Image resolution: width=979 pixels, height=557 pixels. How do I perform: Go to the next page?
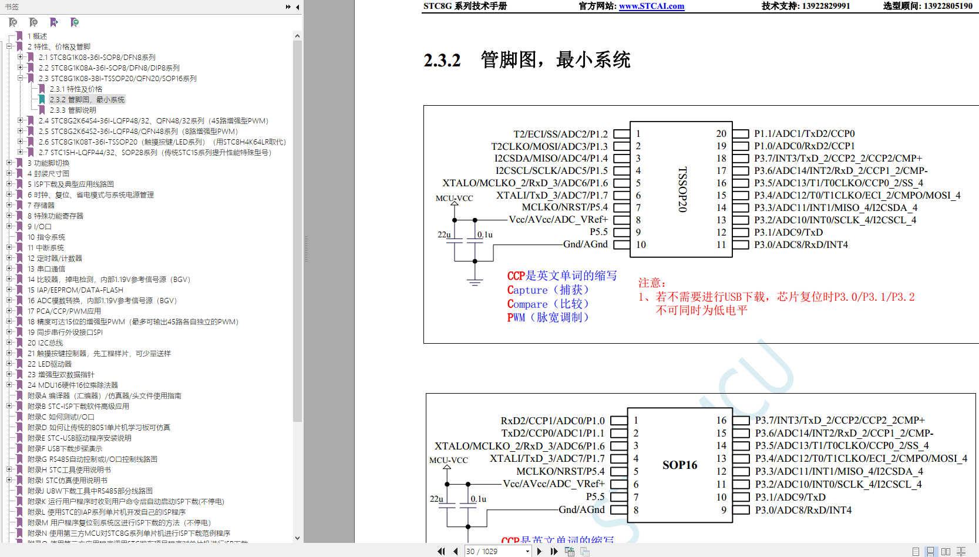click(540, 551)
